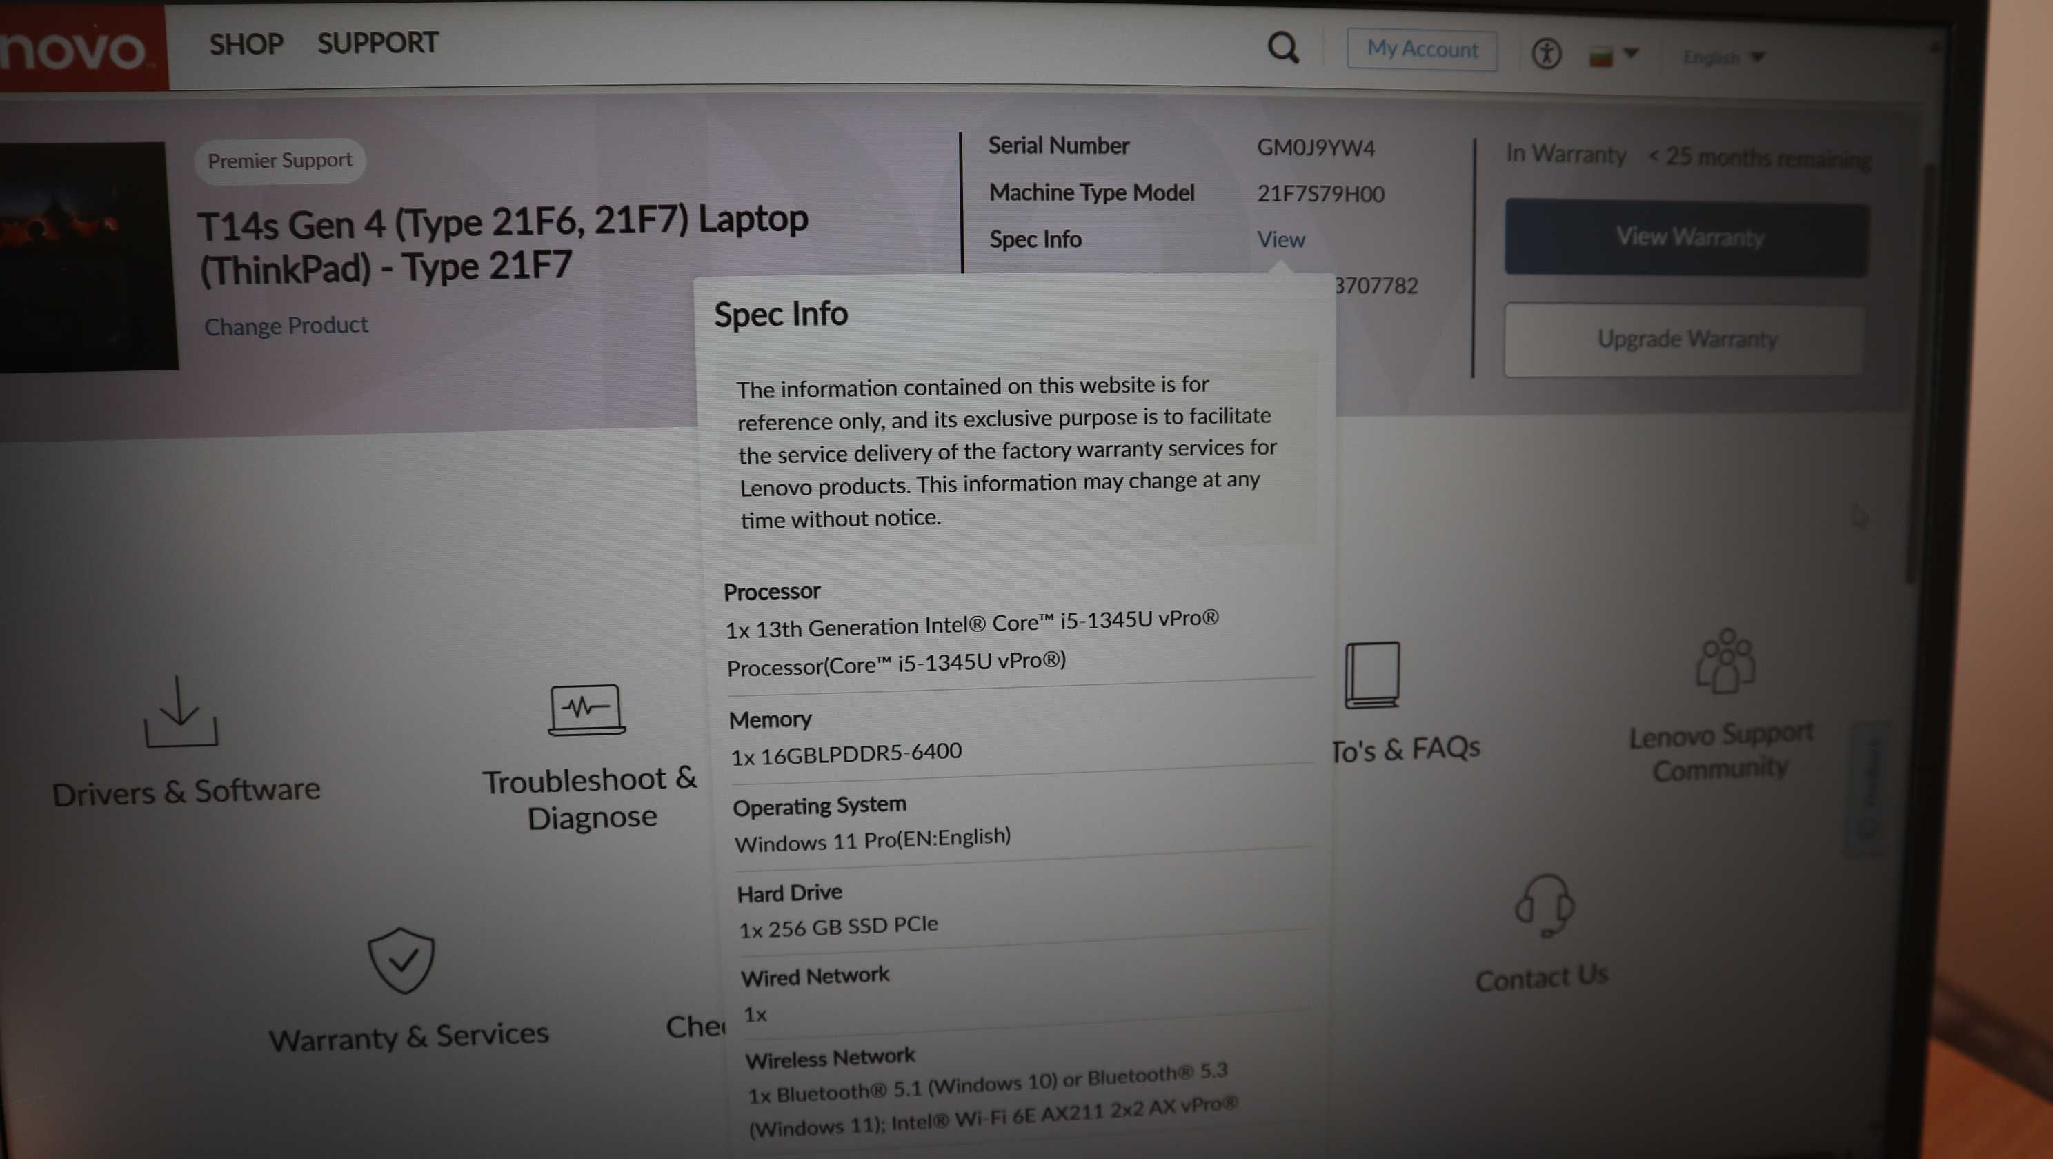
Task: Click the memory value 16GBLPDDR5-6400
Action: [846, 753]
